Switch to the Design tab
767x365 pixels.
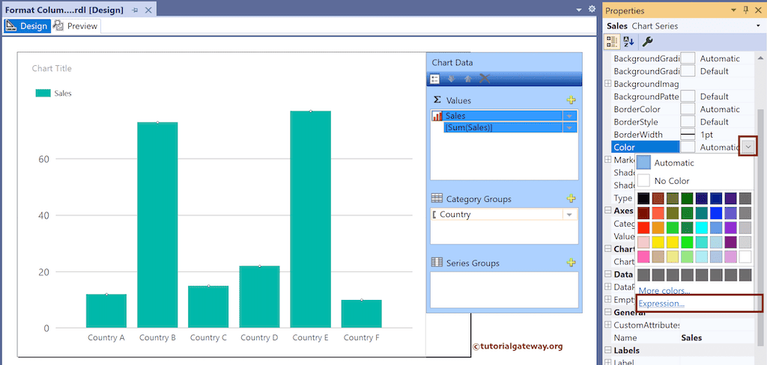pos(26,26)
